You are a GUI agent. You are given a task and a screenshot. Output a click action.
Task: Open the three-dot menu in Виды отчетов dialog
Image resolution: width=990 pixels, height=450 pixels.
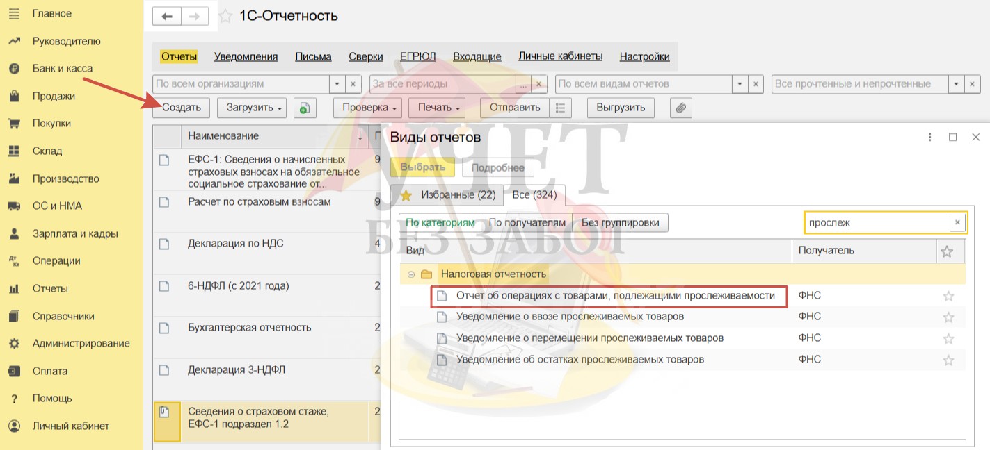[x=929, y=137]
